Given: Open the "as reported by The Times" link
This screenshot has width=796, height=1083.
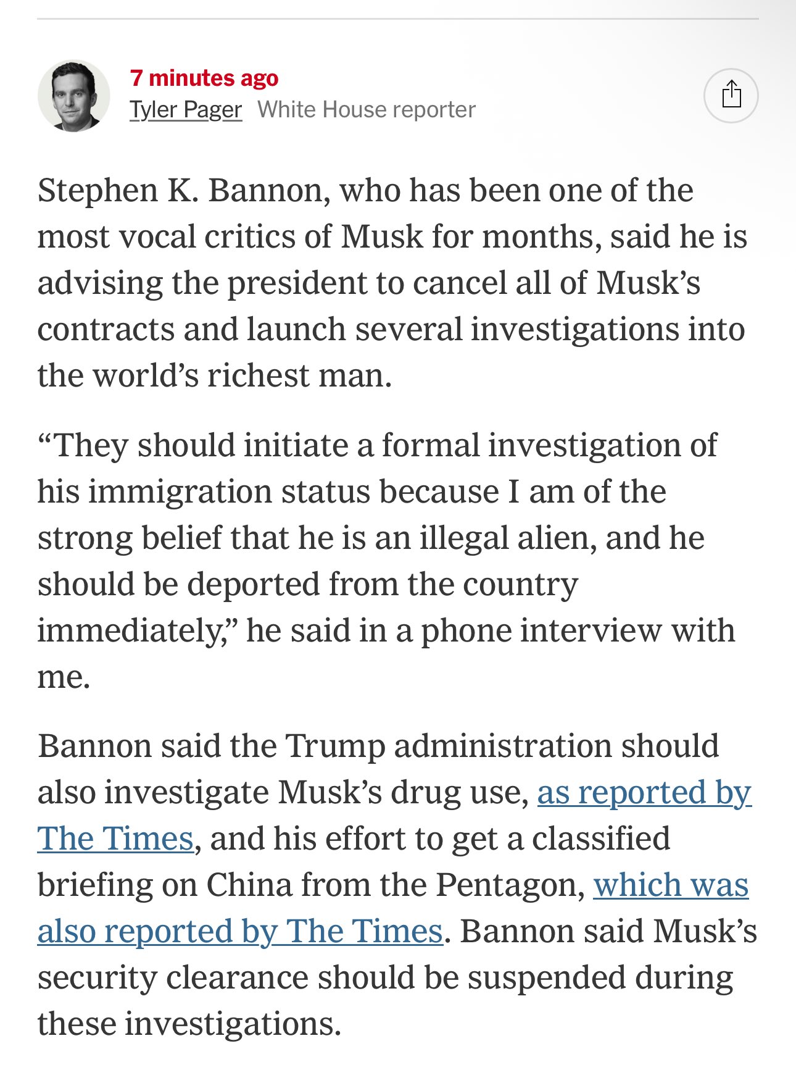Looking at the screenshot, I should (x=644, y=793).
